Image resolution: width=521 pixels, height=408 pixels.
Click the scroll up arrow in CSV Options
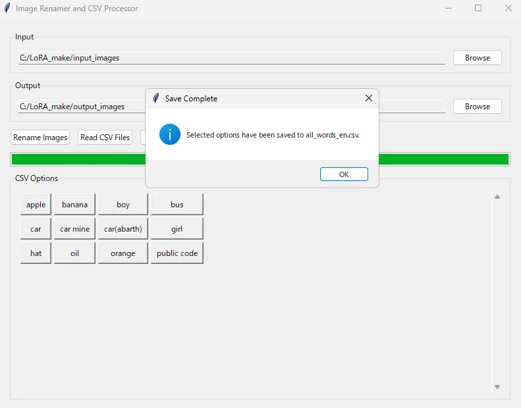coord(497,197)
